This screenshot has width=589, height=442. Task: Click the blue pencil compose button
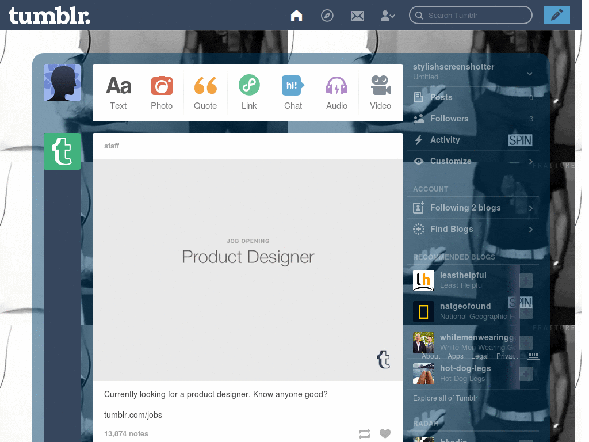(x=557, y=15)
